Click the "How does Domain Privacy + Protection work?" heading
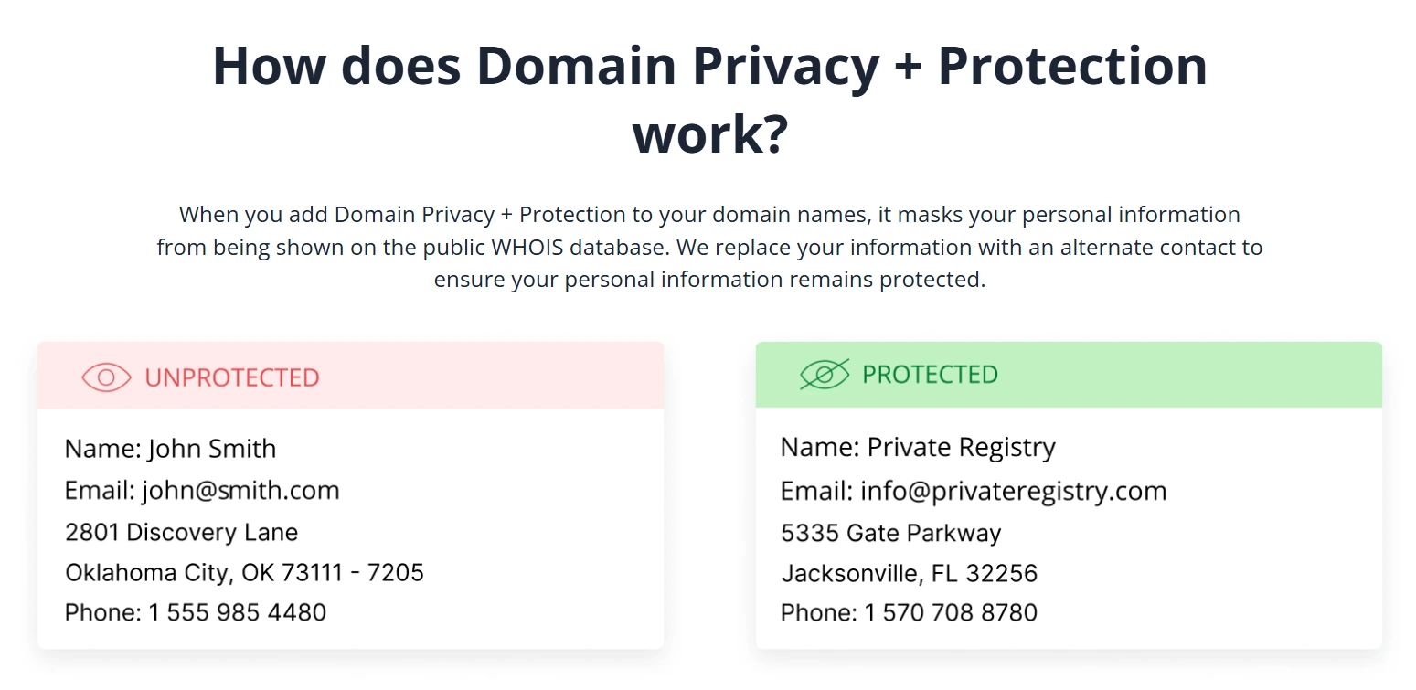 pos(709,66)
